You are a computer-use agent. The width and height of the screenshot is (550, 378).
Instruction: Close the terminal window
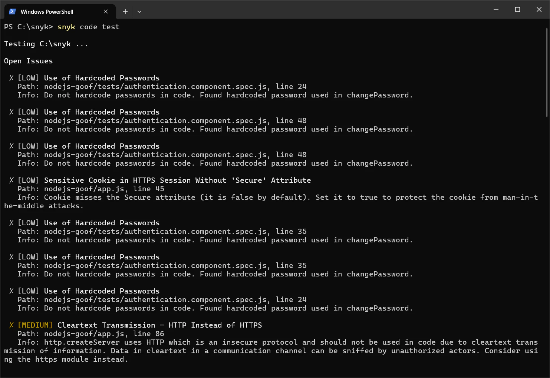539,10
